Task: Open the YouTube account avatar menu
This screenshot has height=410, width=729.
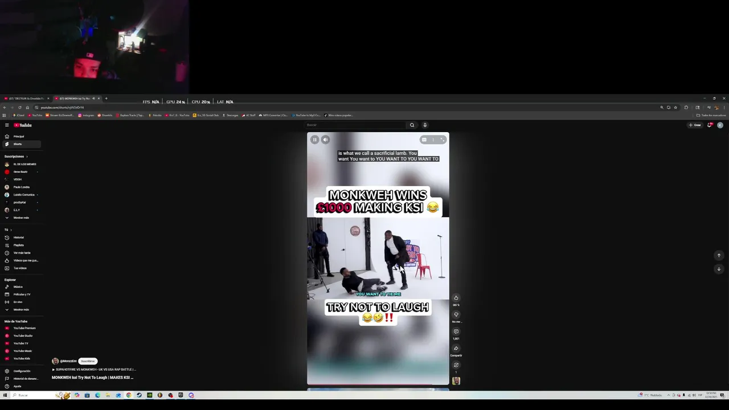Action: point(720,125)
